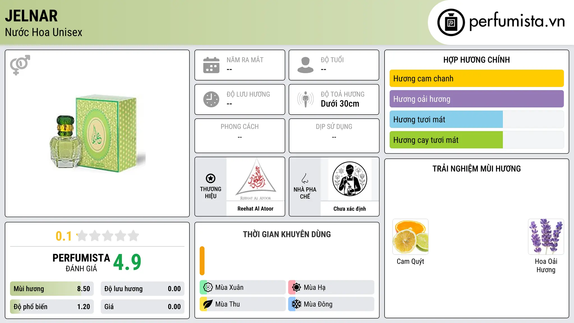This screenshot has width=574, height=323.
Task: Select the Mùa Đông season chip
Action: point(331,304)
